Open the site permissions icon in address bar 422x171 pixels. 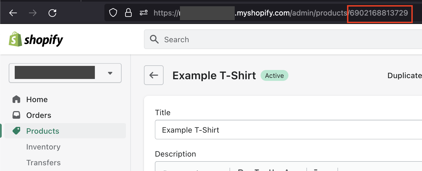pyautogui.click(x=143, y=13)
